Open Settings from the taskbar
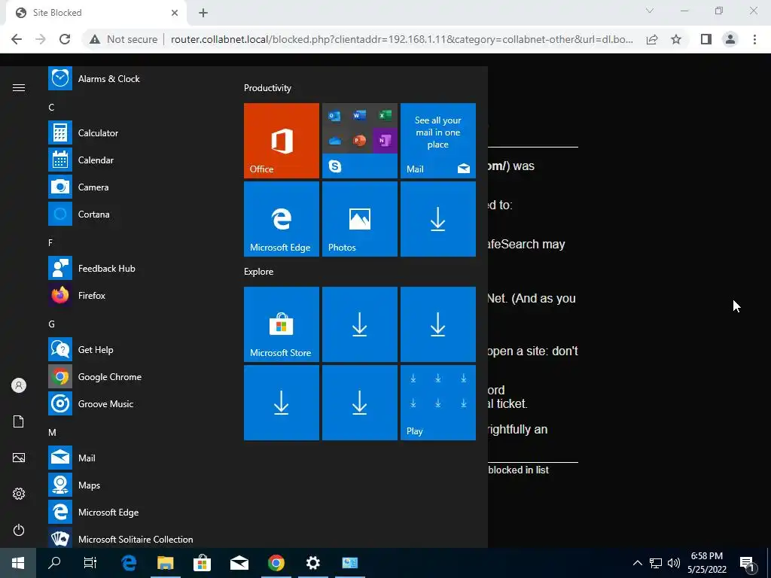 [312, 563]
